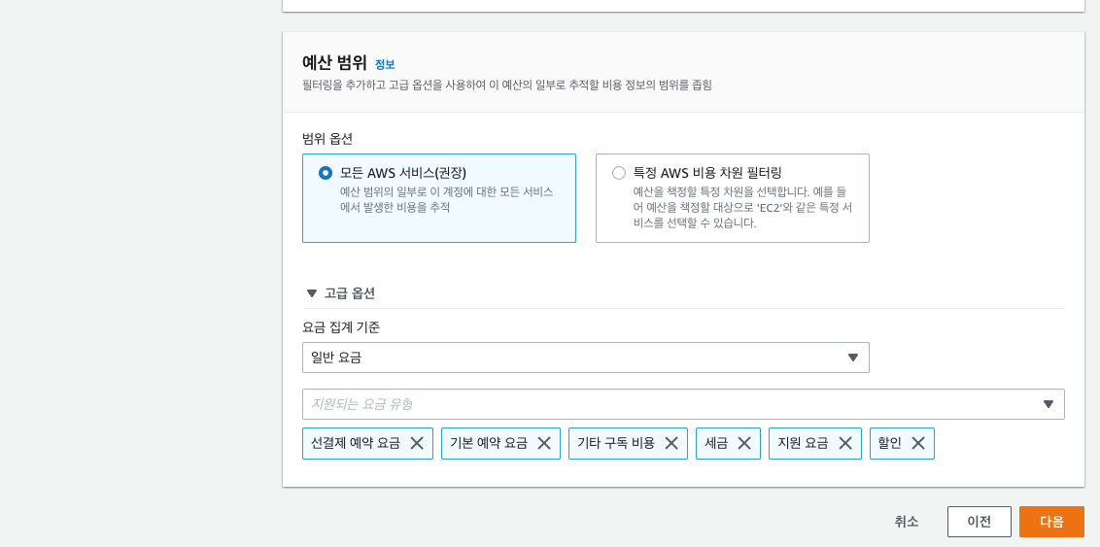Select 모든 AWS 서비스(권장) radio option
The width and height of the screenshot is (1100, 547).
(x=326, y=173)
